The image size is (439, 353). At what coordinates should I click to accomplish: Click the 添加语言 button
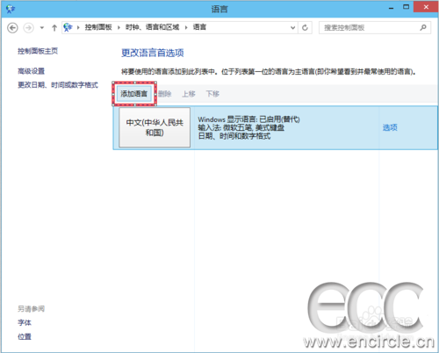pos(134,94)
